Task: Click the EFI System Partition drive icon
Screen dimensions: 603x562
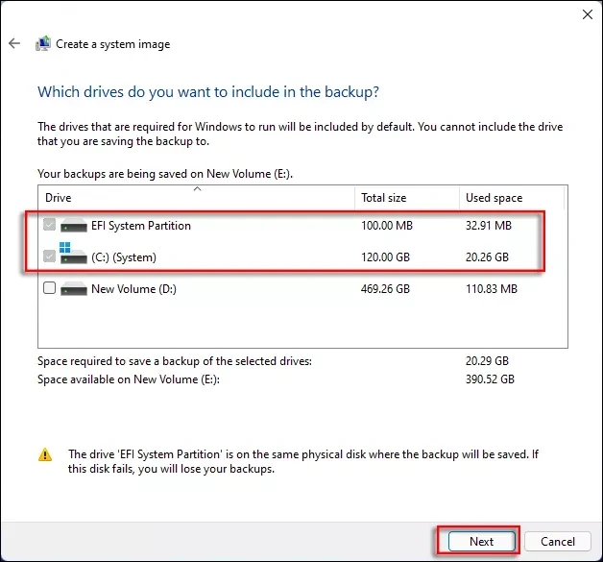Action: click(x=73, y=227)
